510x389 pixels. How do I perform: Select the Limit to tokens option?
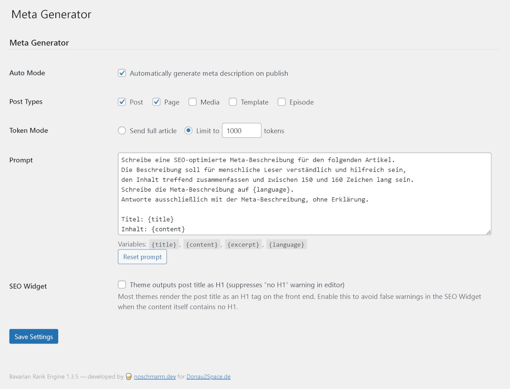pos(188,130)
